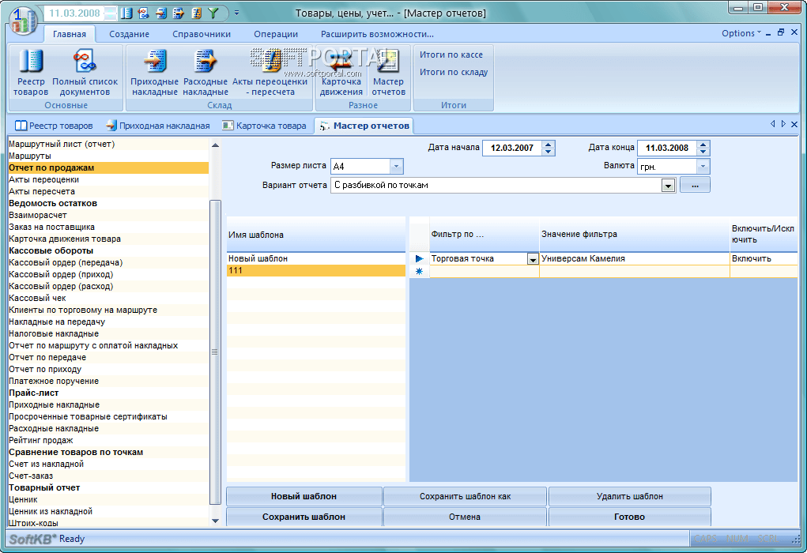This screenshot has width=807, height=553.
Task: Open Акты переоценки - пересчета
Action: pos(270,71)
